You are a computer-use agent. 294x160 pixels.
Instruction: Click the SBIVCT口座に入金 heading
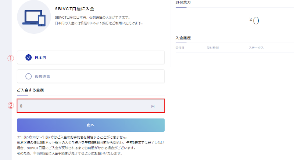pyautogui.click(x=75, y=9)
